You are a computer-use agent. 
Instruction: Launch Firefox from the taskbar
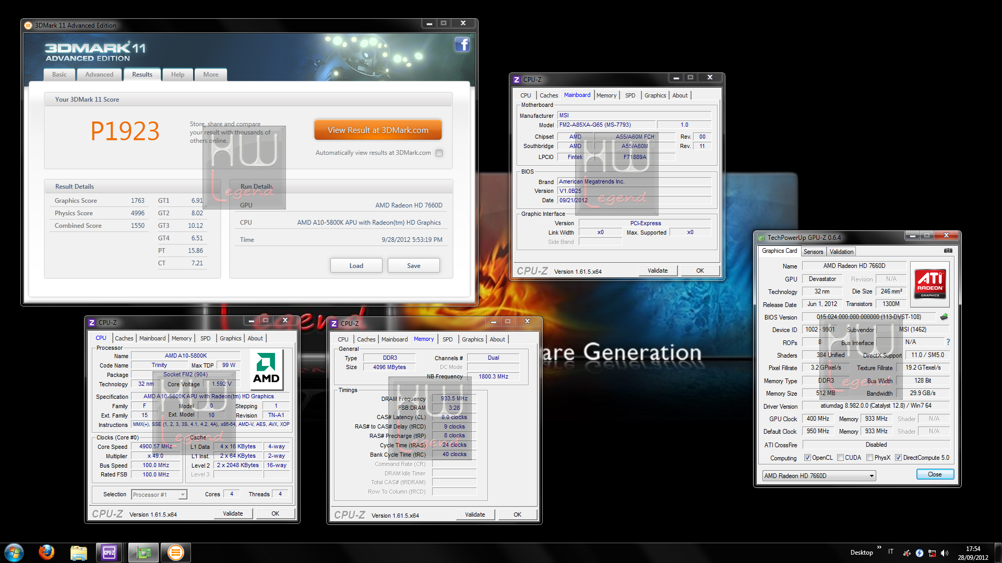(x=46, y=553)
